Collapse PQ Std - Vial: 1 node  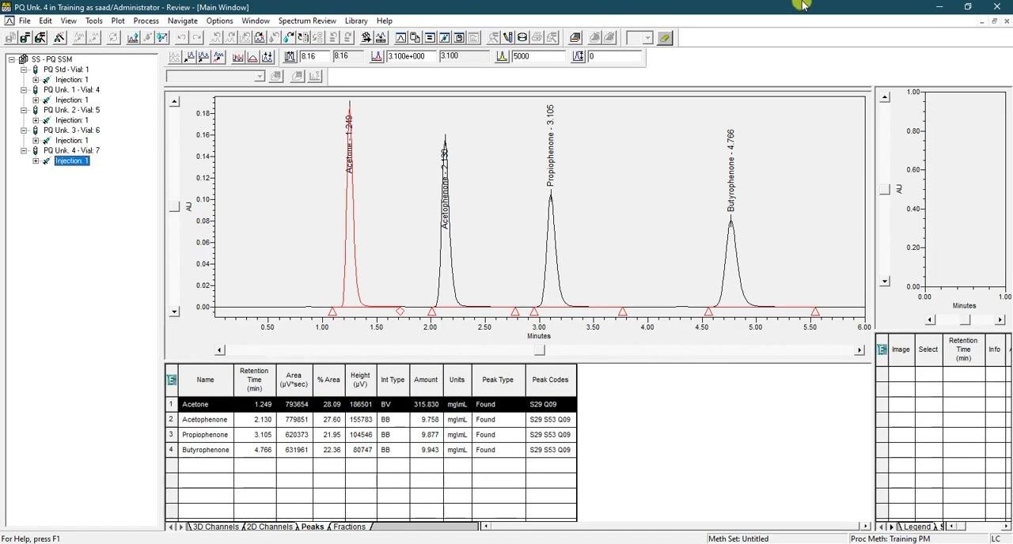[24, 70]
